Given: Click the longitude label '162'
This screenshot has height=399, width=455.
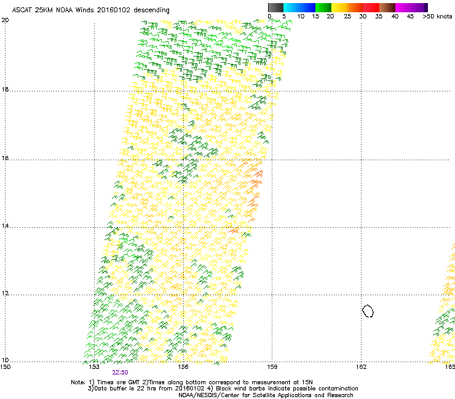Looking at the screenshot, I should pos(361,367).
